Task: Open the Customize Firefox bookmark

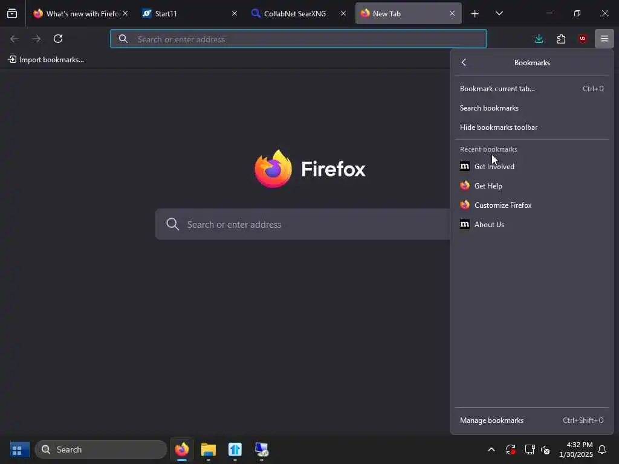Action: click(x=532, y=205)
